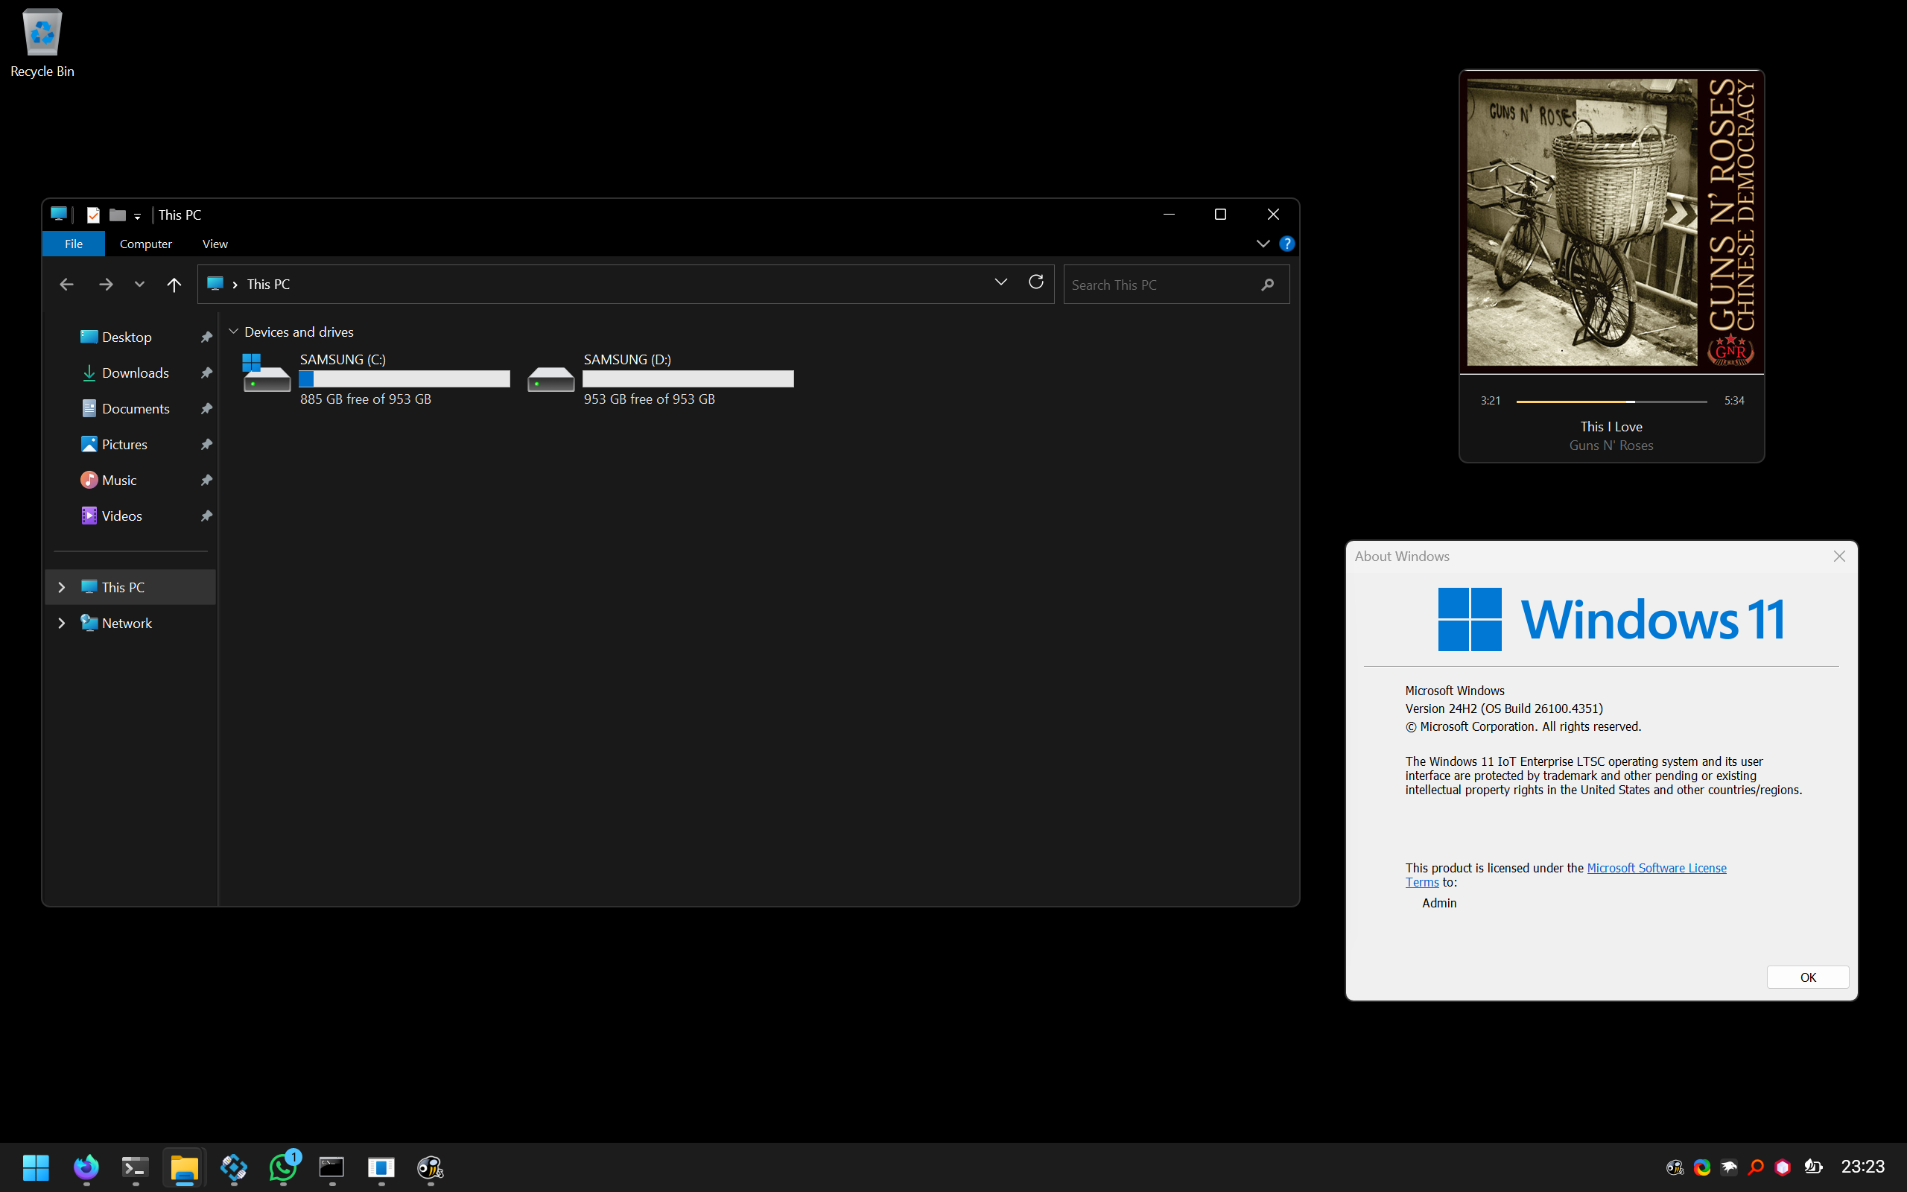Click the Chinese Democracy album art

pos(1611,221)
